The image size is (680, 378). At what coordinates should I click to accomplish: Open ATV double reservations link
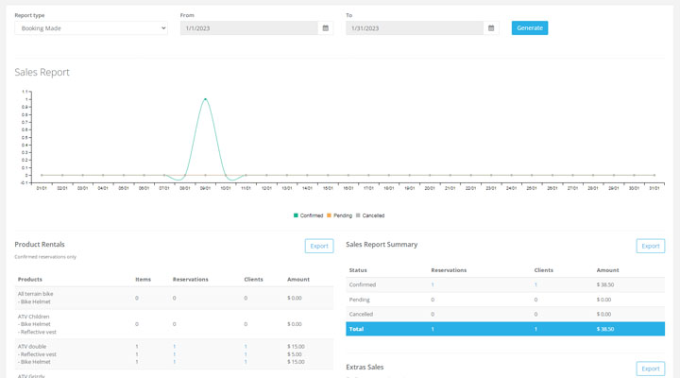[175, 346]
